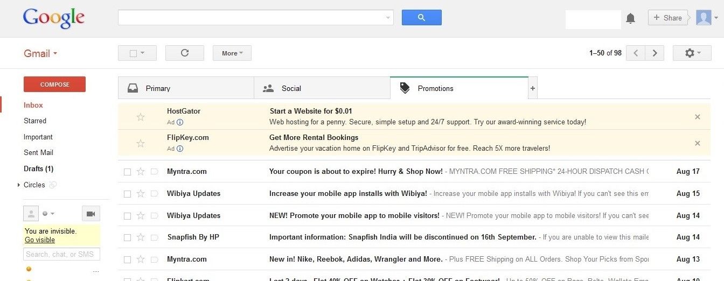This screenshot has height=281, width=724.
Task: Star the HostGator ad
Action: pyautogui.click(x=141, y=117)
